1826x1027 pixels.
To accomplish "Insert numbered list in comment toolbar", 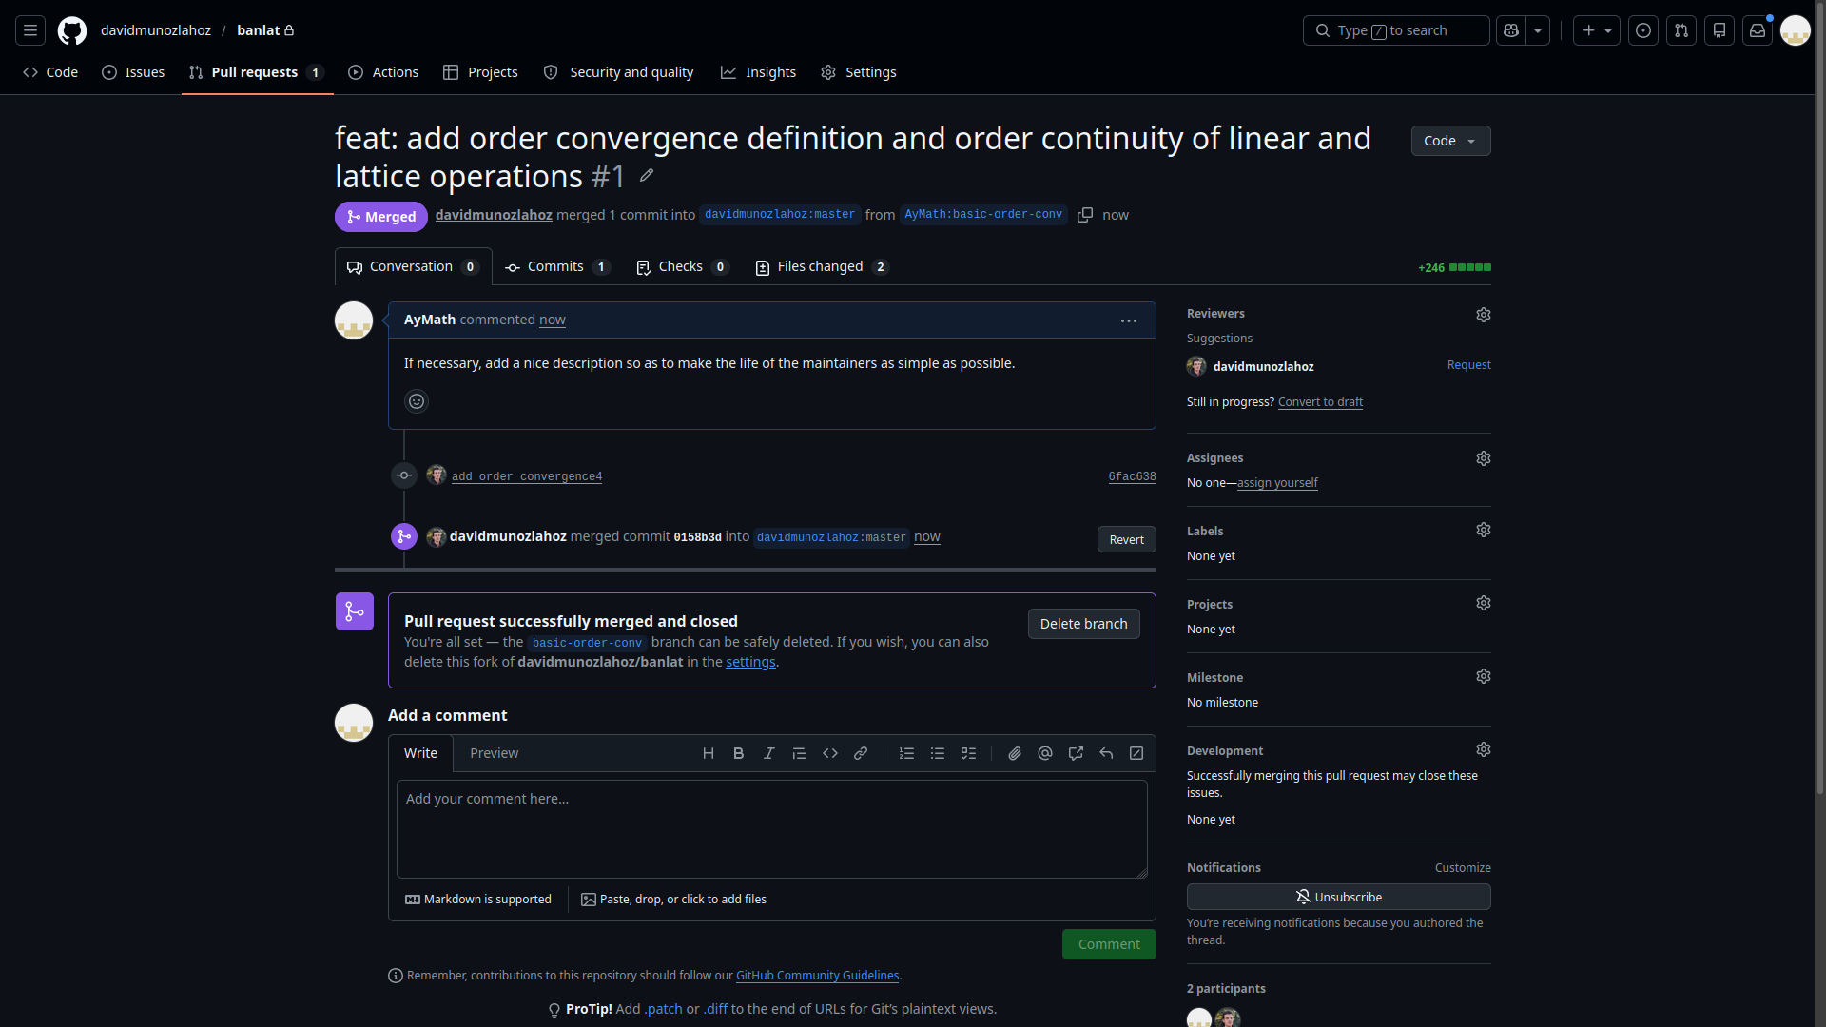I will (907, 753).
